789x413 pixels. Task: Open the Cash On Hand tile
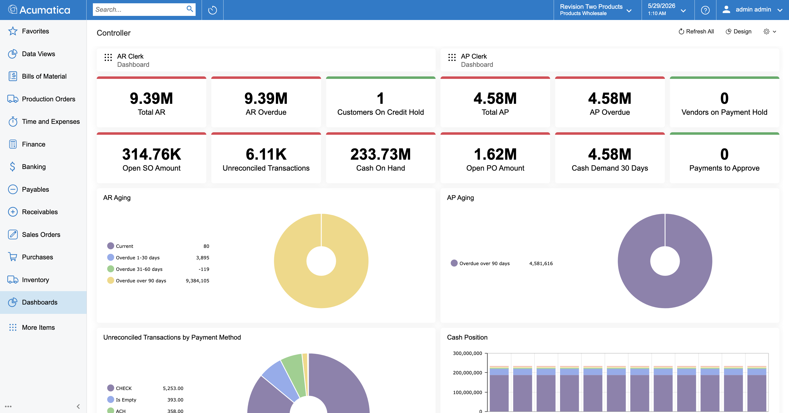coord(381,158)
